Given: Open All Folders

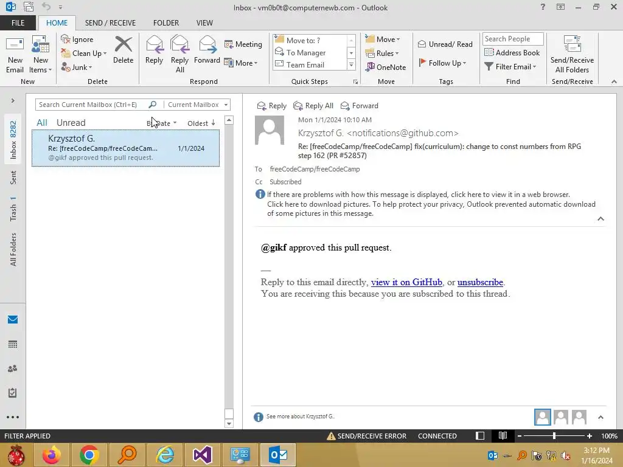Looking at the screenshot, I should [13, 249].
